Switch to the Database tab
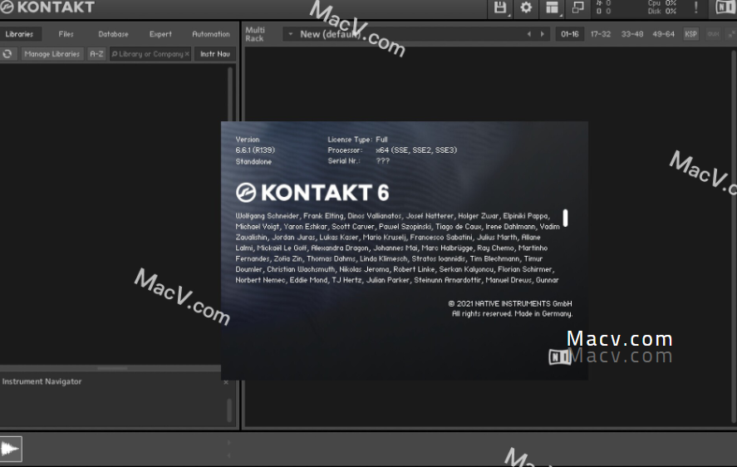 point(113,34)
